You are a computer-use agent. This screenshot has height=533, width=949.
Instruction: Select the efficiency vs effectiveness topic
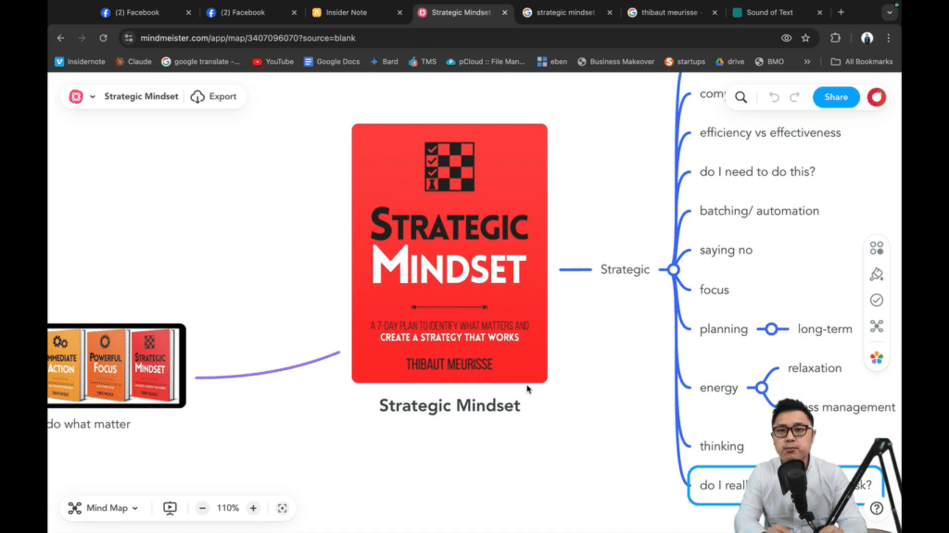[x=770, y=133]
